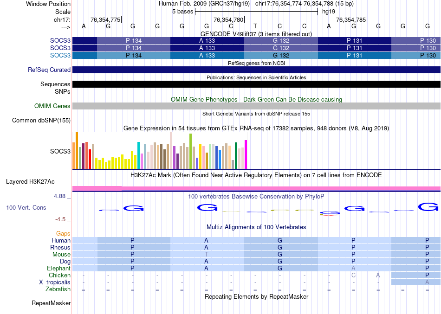Image resolution: width=441 pixels, height=314 pixels.
Task: Click the 100 Vert. Cons label
Action: click(x=26, y=207)
